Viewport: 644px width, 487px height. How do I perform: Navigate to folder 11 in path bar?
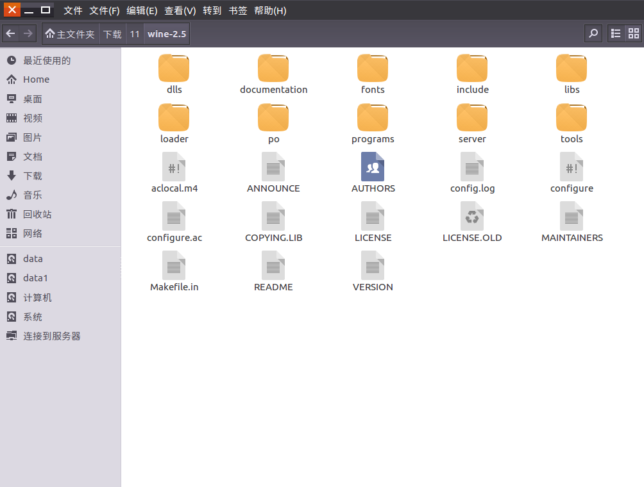135,34
